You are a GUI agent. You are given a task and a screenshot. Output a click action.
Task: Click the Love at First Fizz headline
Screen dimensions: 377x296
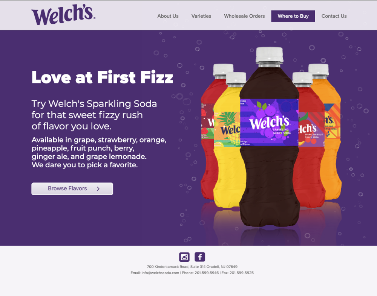click(x=102, y=77)
